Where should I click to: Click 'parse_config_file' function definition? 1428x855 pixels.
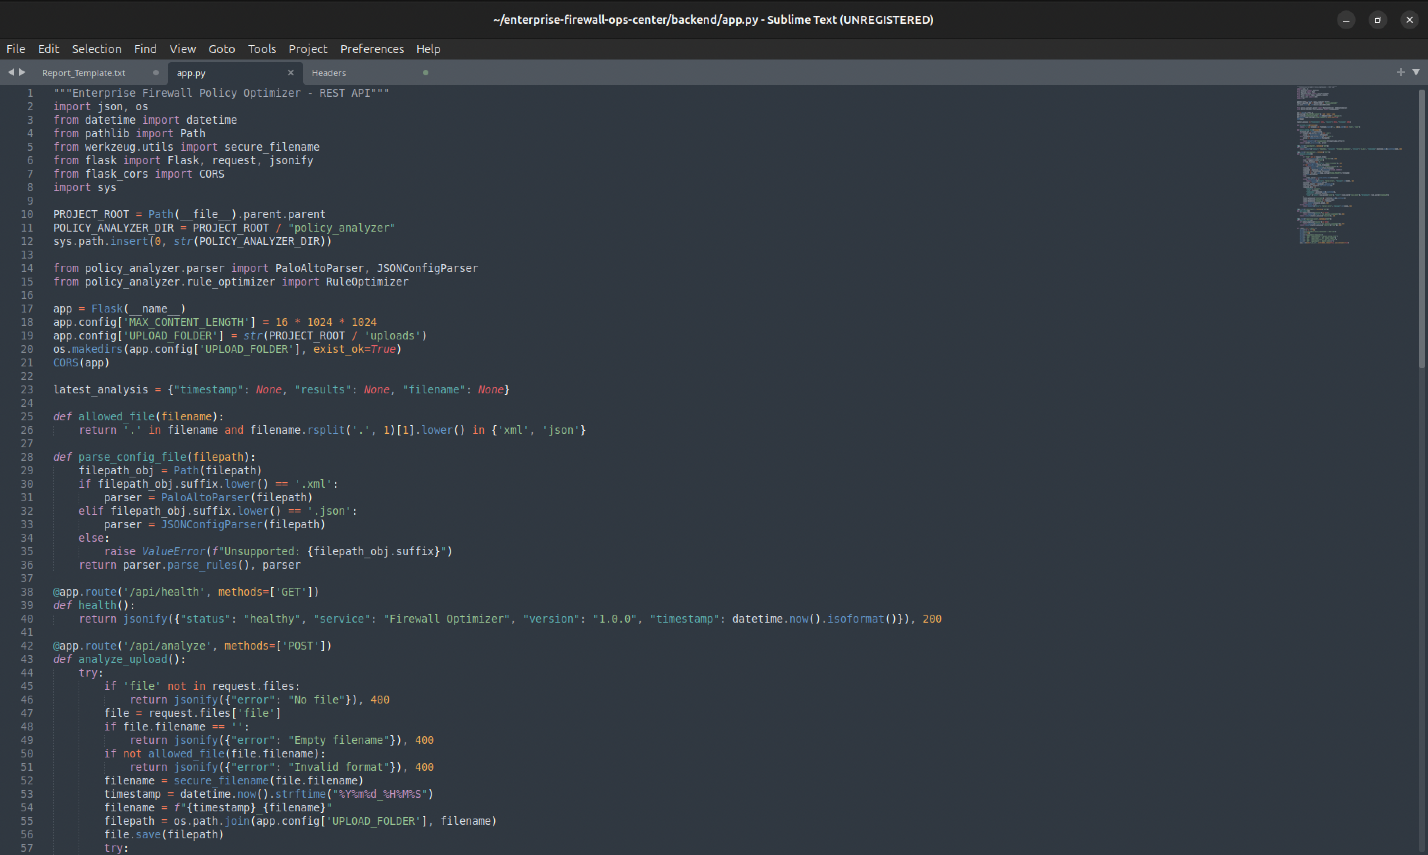[132, 457]
